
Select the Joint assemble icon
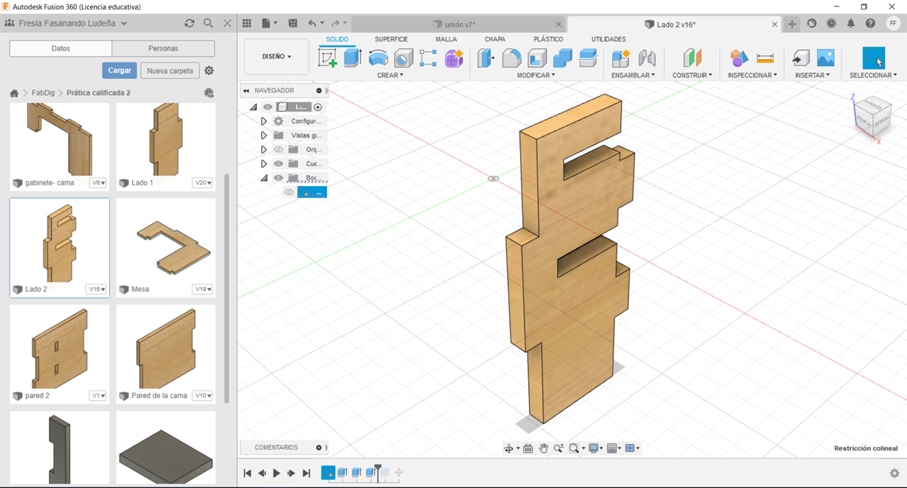click(647, 58)
